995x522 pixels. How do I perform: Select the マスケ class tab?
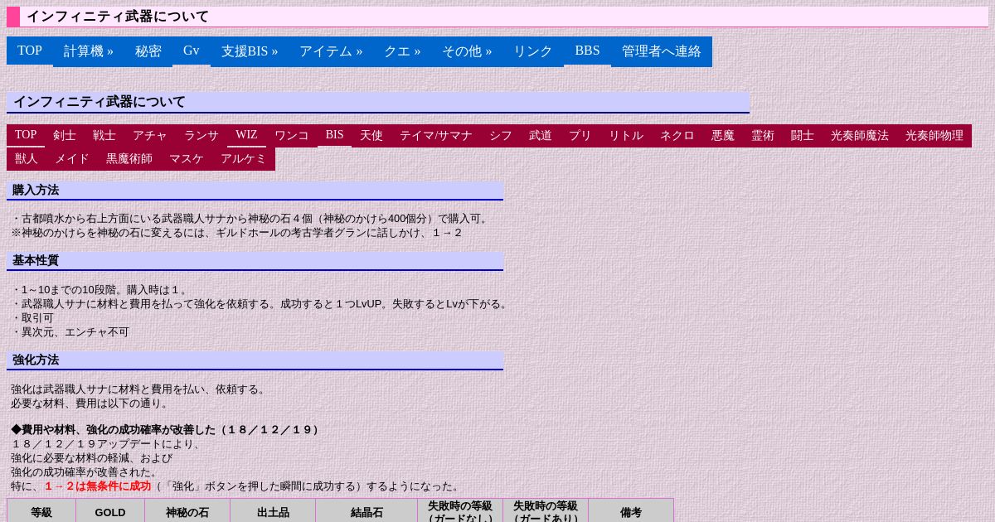tap(187, 159)
